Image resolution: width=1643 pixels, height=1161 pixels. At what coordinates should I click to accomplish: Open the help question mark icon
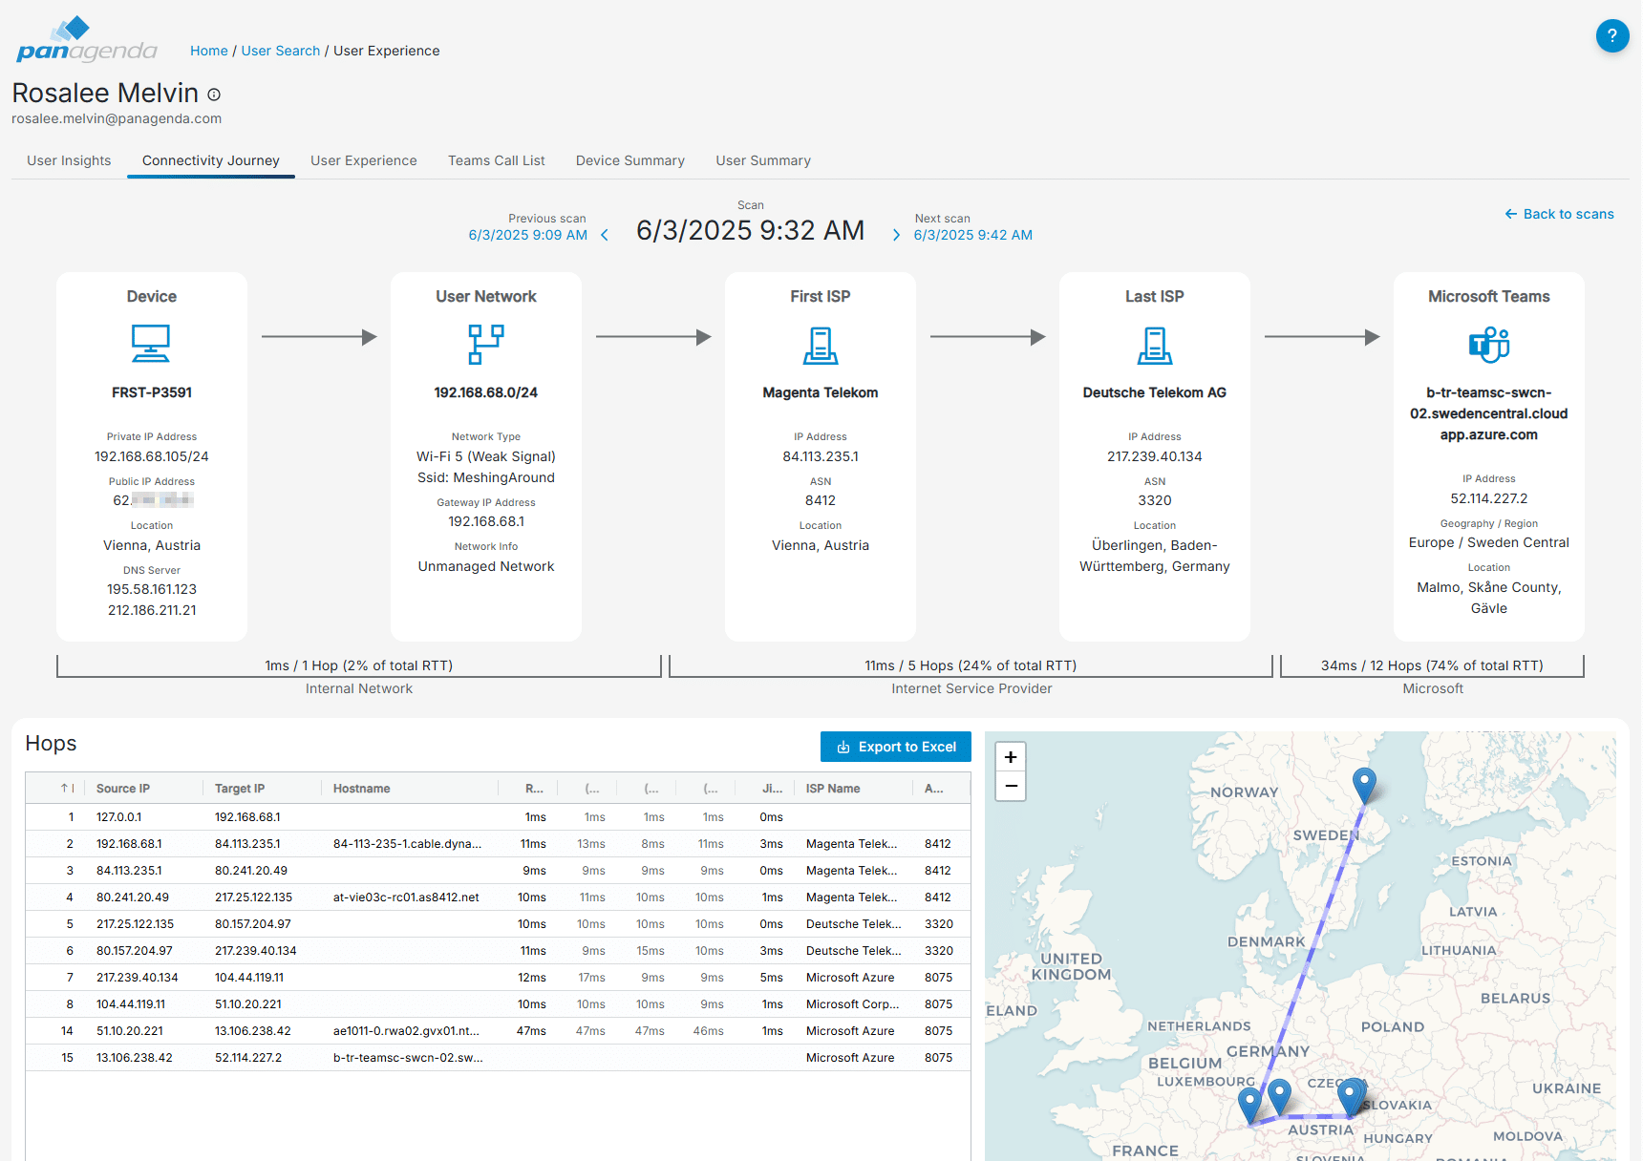point(1611,36)
